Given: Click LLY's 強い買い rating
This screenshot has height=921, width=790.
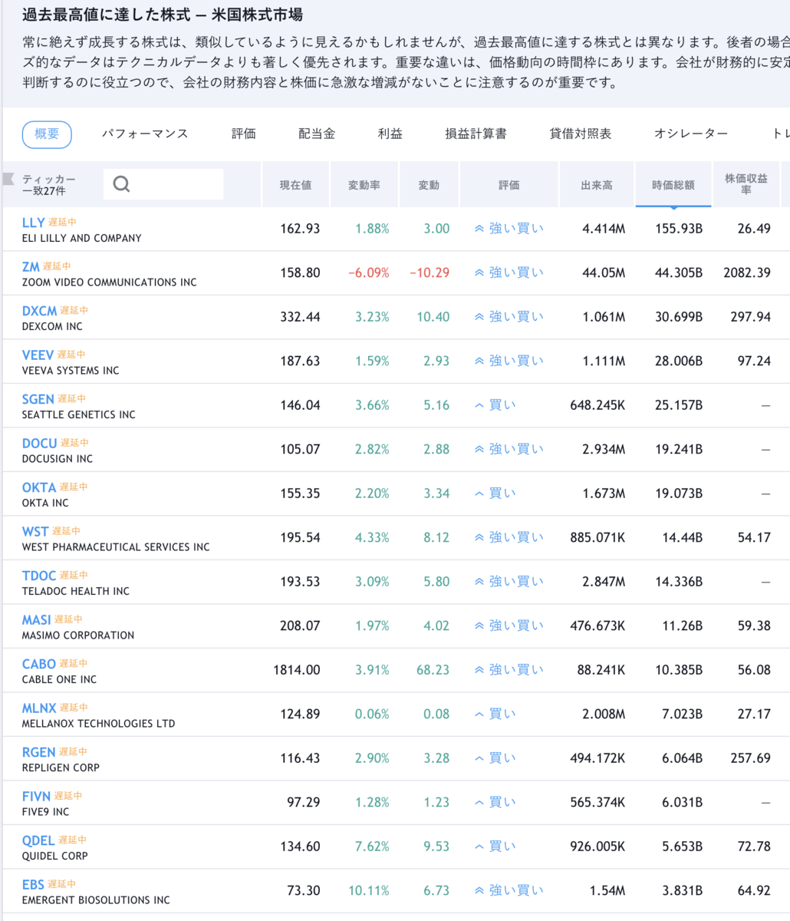Looking at the screenshot, I should [x=509, y=229].
